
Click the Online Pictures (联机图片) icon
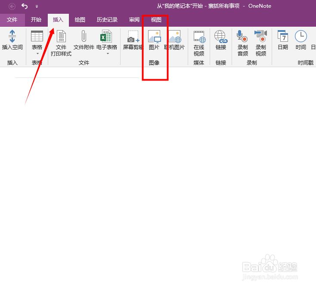[175, 37]
